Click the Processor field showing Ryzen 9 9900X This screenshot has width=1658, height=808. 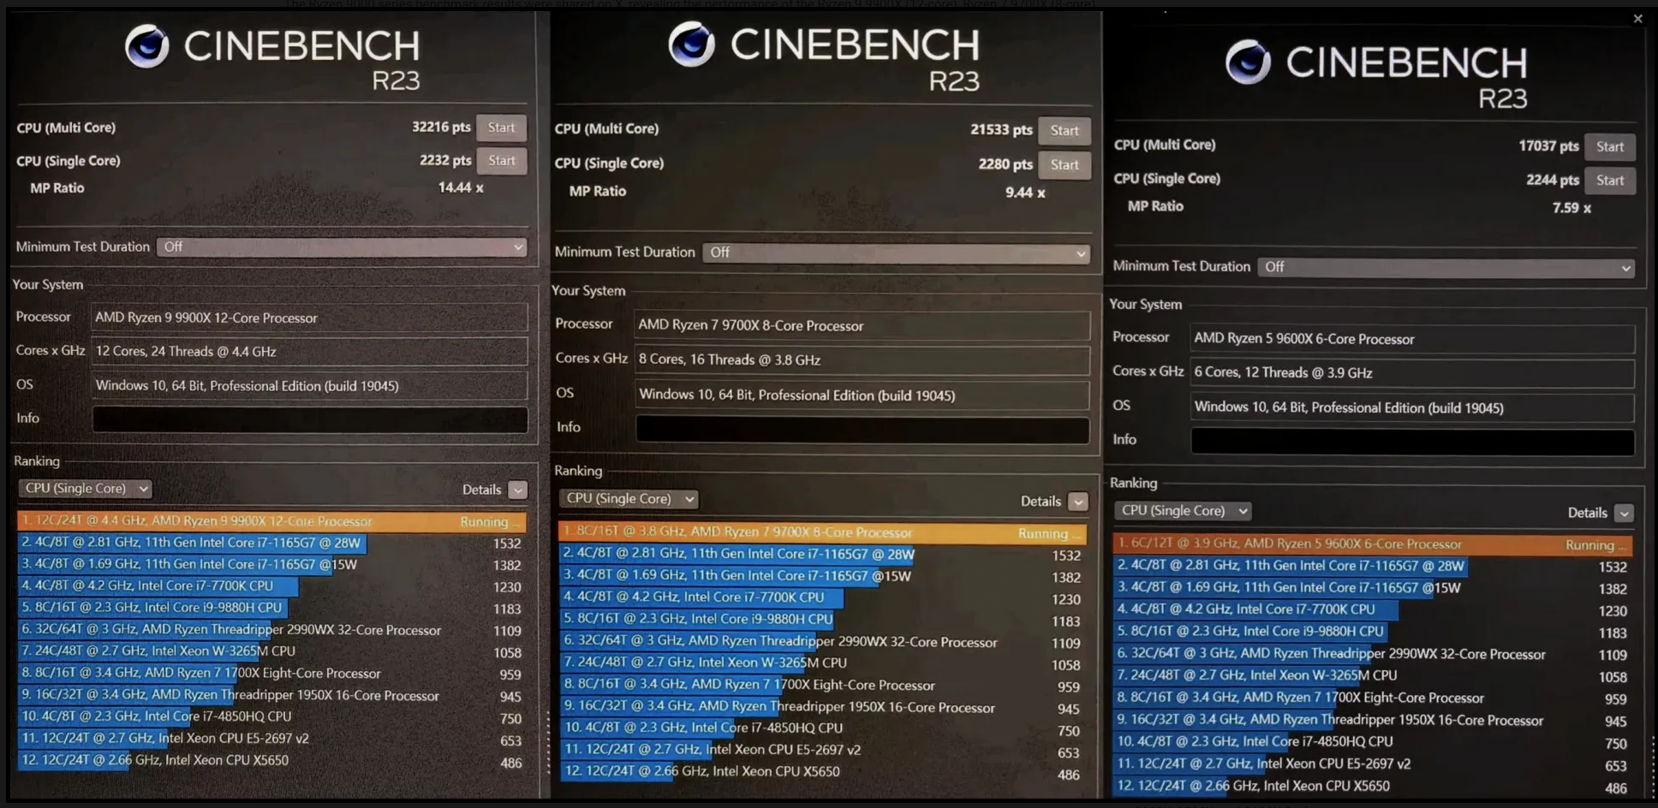click(x=310, y=318)
